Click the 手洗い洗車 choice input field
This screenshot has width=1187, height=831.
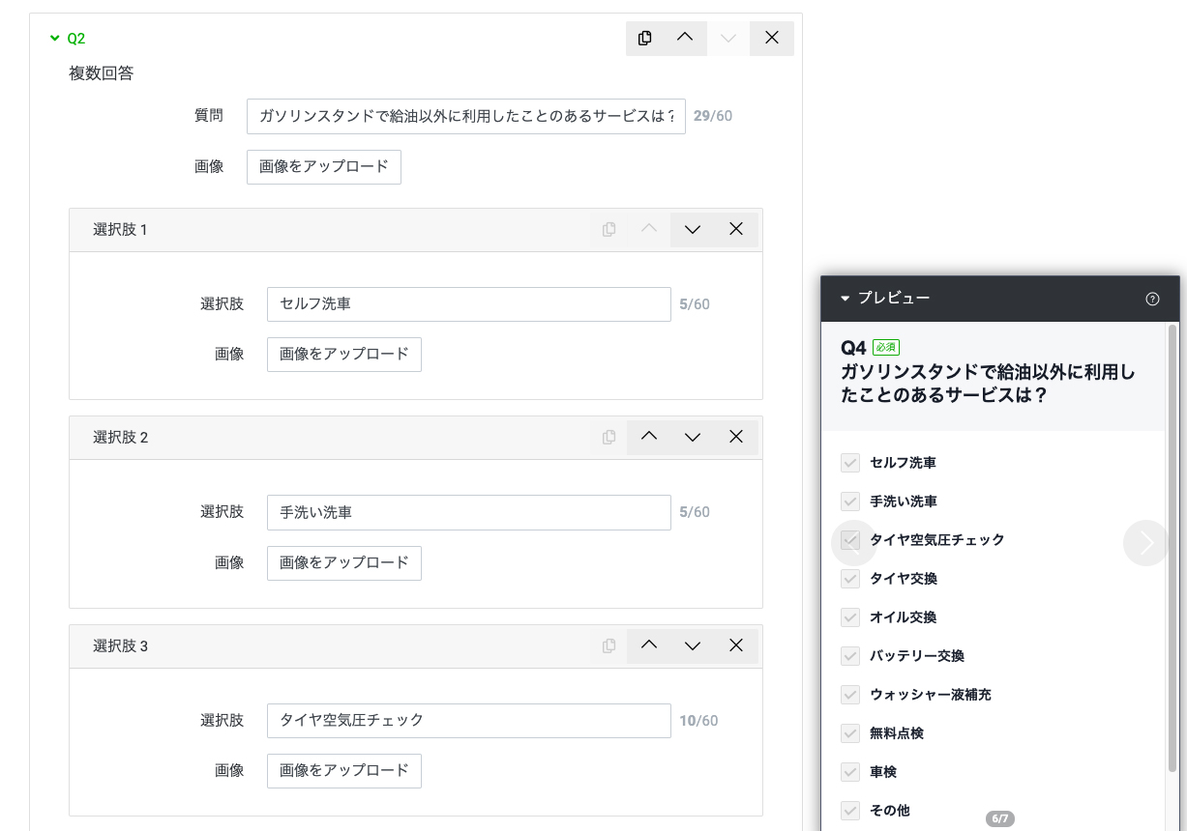[x=468, y=512]
